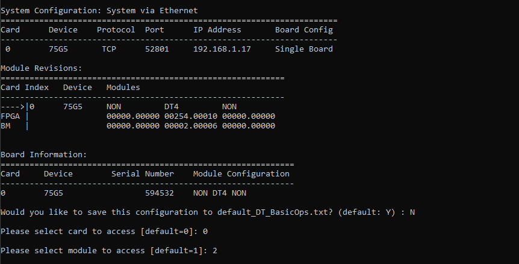The image size is (519, 264).
Task: Click FPGA revision 00254.00010
Action: point(191,116)
